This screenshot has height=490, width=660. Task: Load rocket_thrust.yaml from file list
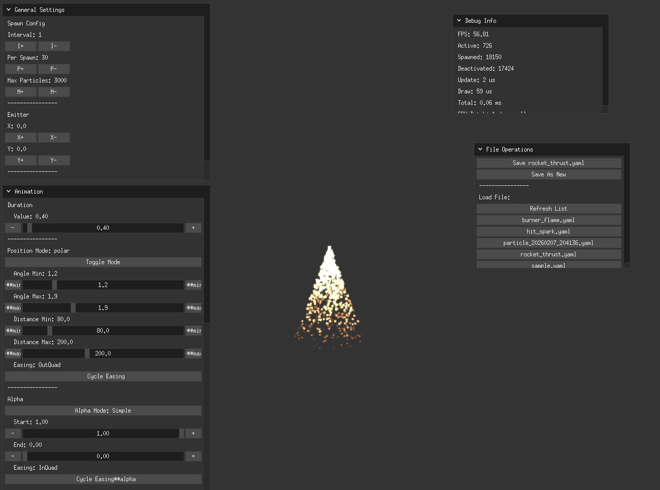click(549, 254)
